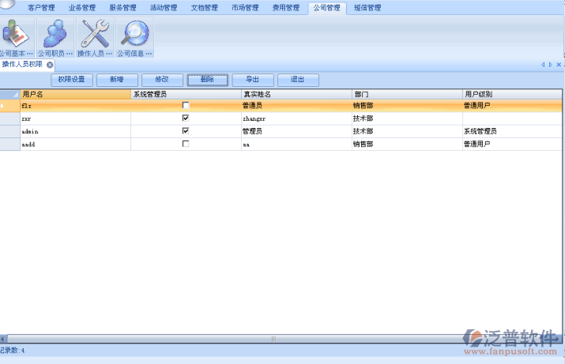This screenshot has width=565, height=364.
Task: Click real name cell 管理员
Action: 296,131
